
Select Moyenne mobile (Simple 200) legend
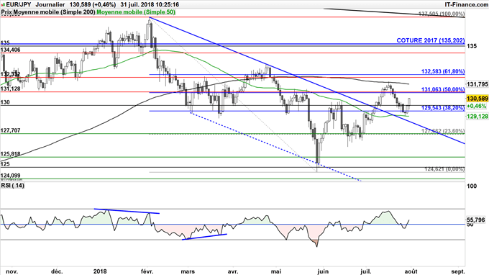(54, 12)
